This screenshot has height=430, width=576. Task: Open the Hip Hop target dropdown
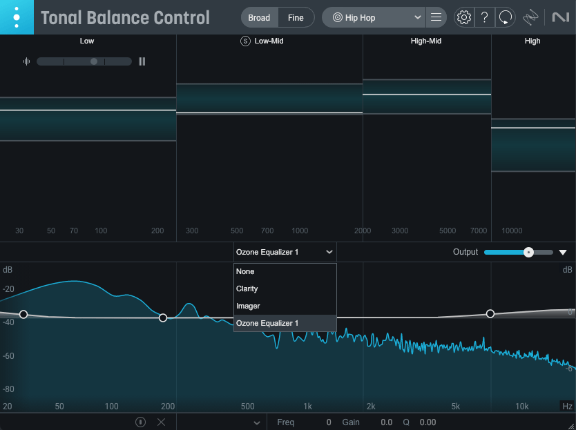[x=374, y=17]
